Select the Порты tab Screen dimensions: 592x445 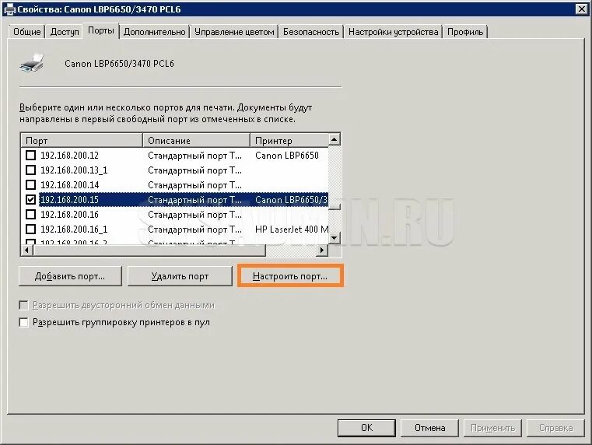[x=101, y=30]
